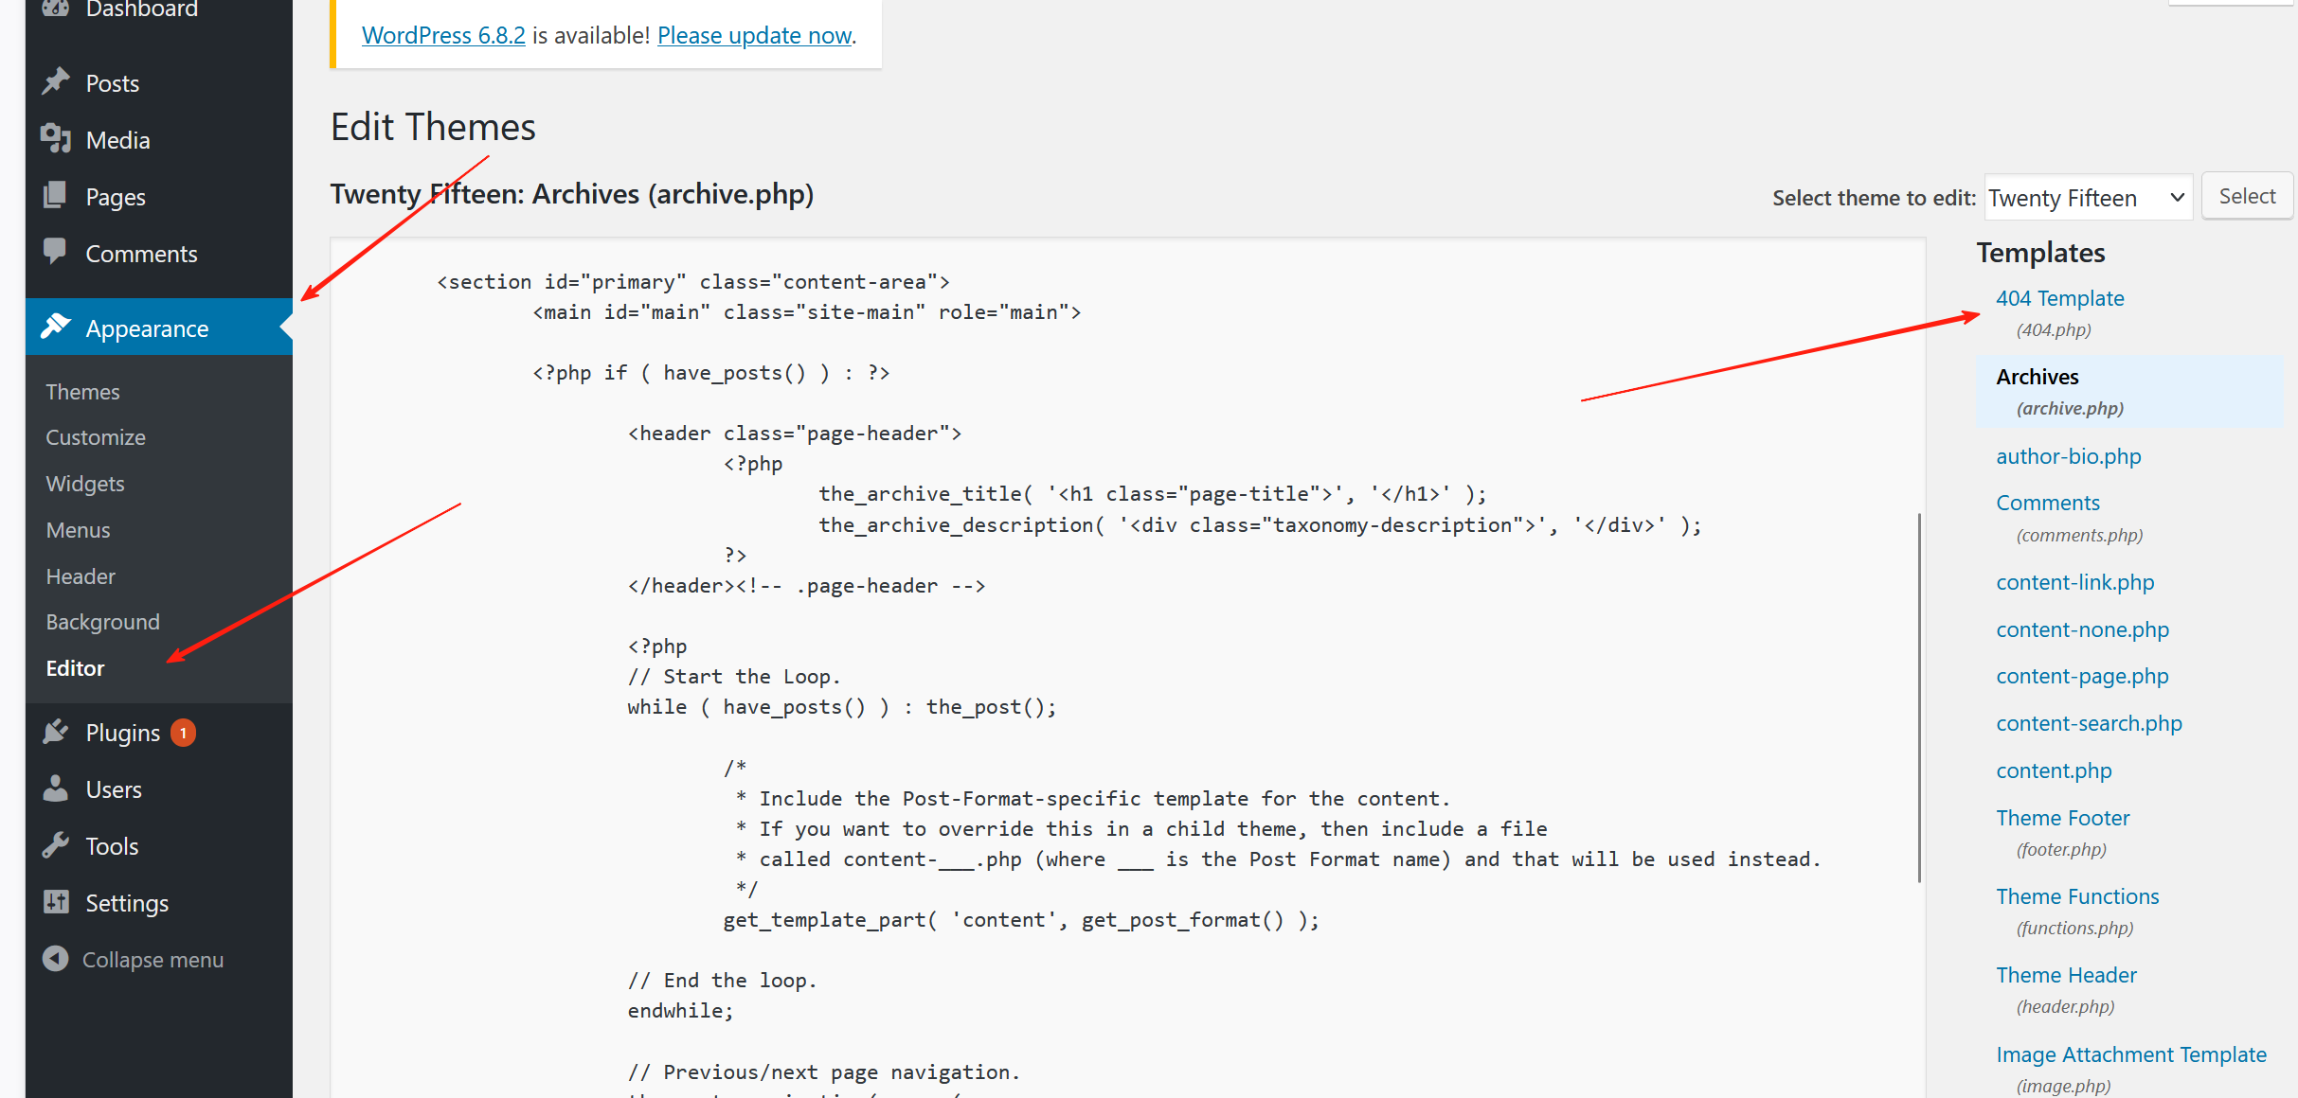
Task: Open content.php template
Action: tap(2055, 770)
